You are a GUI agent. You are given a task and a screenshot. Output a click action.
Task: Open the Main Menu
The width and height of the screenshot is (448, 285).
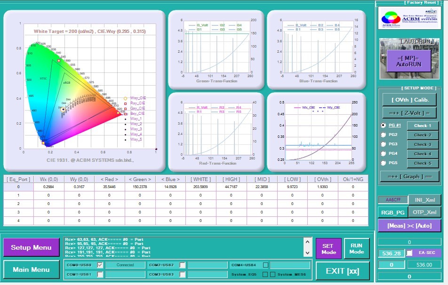31,269
